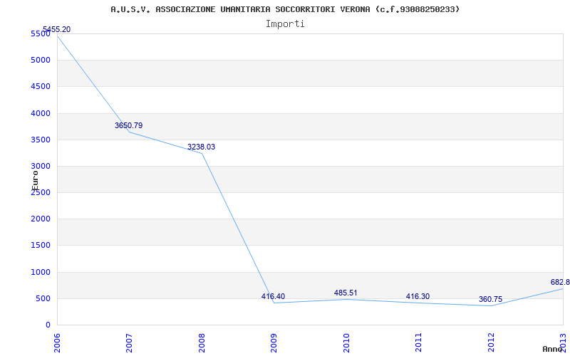570x356 pixels.
Task: Click the 2010 year axis label
Action: [x=346, y=343]
